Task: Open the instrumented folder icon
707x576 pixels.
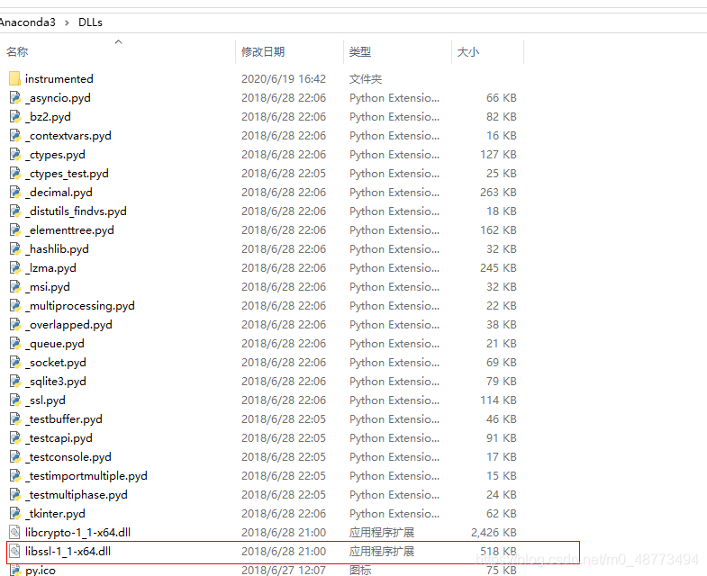Action: coord(14,79)
